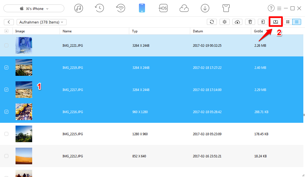Uncheck the box for IMG_2217.JPG
The image size is (305, 177).
6,90
